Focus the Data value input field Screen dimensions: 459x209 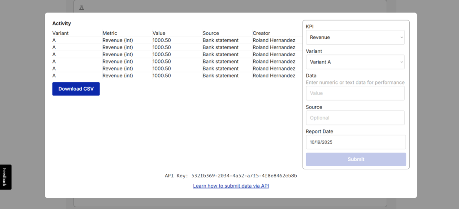[355, 93]
